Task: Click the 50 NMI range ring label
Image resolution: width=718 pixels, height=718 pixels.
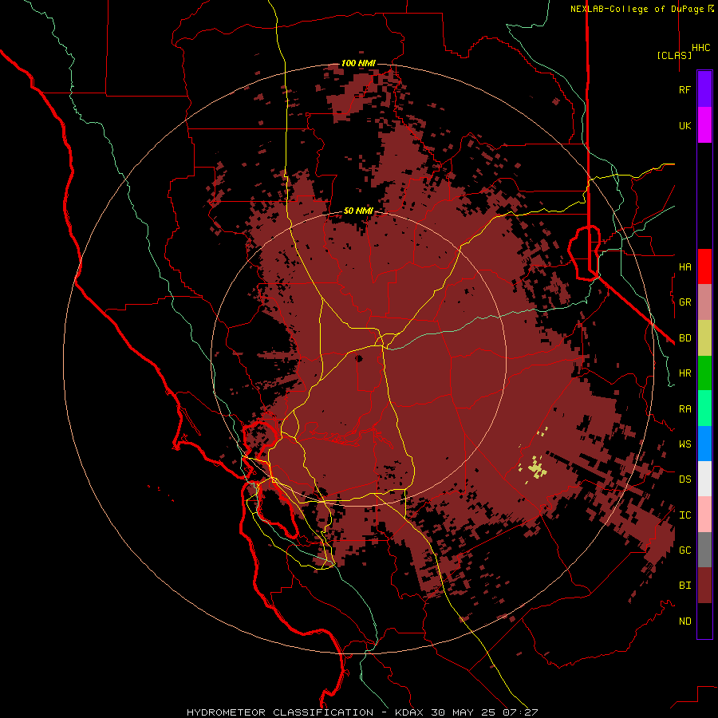Action: tap(358, 211)
